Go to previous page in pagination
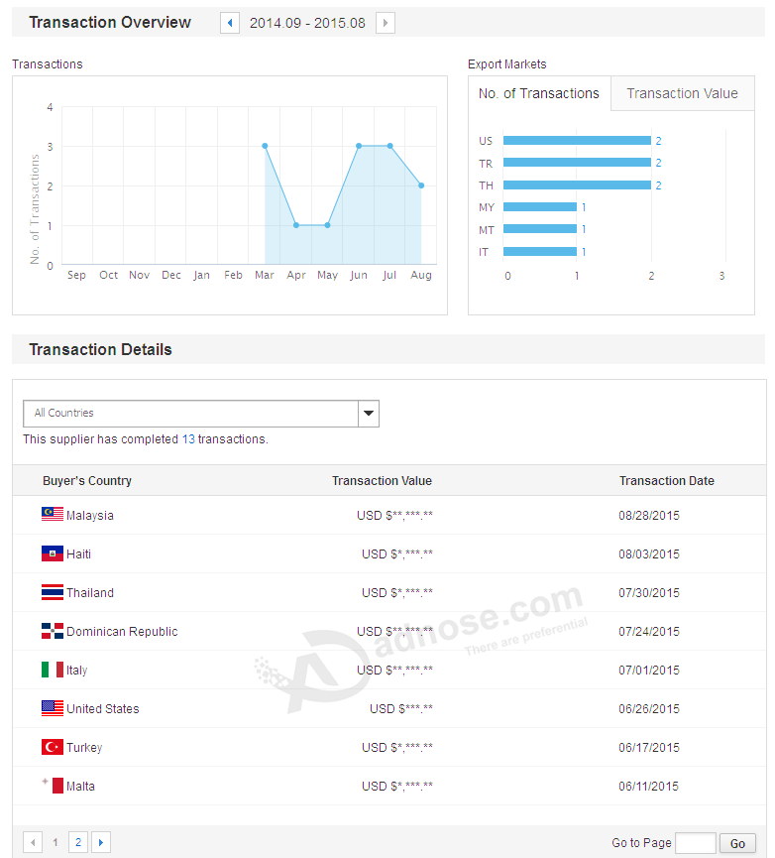The width and height of the screenshot is (775, 858). (x=33, y=842)
